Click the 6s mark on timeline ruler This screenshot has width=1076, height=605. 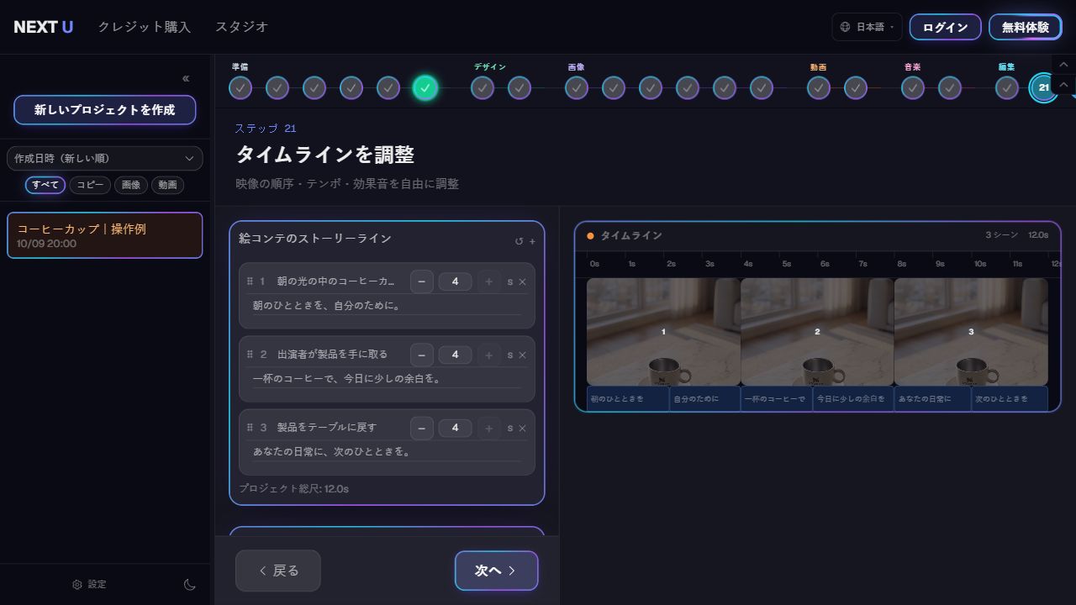825,264
